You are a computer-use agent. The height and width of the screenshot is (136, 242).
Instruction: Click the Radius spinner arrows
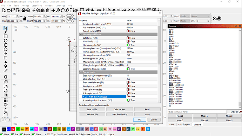point(9,120)
